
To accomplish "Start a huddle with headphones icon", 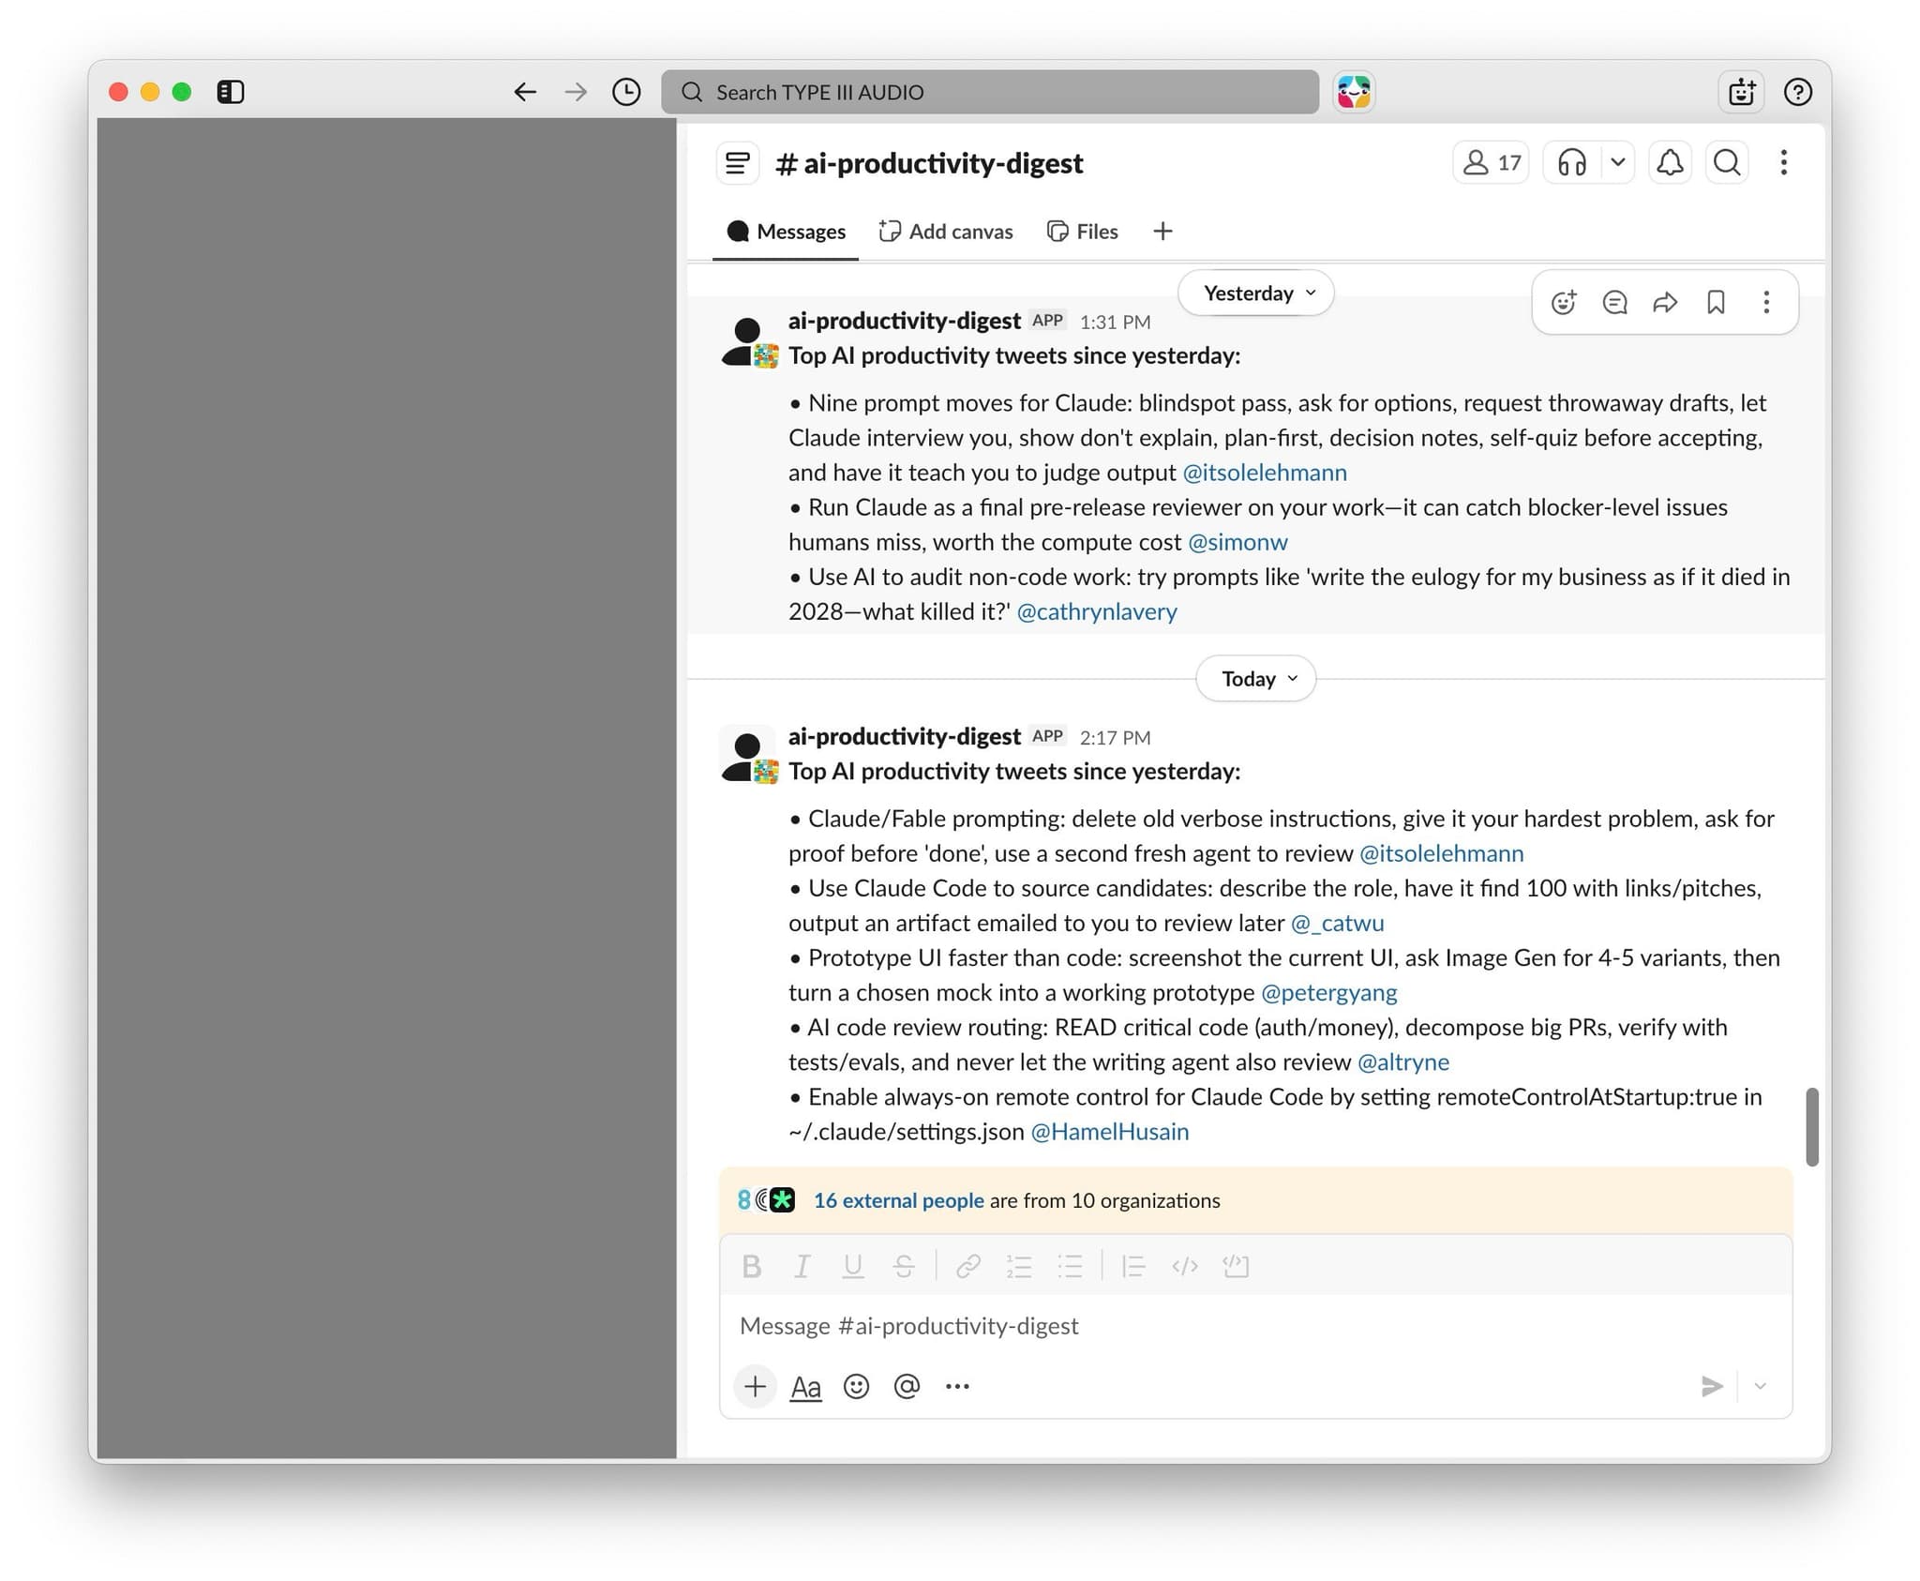I will click(x=1572, y=163).
